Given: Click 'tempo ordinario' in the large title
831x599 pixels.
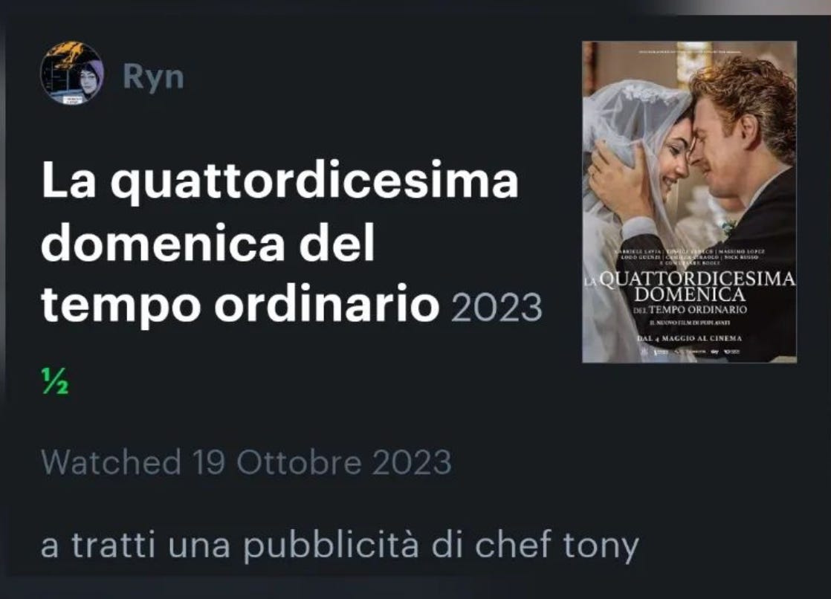Looking at the screenshot, I should tap(240, 305).
